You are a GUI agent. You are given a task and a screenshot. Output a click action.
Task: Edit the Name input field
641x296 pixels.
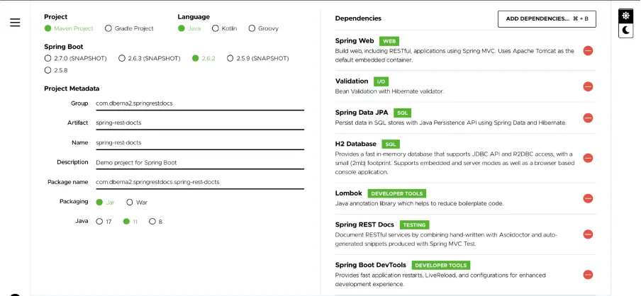click(x=200, y=143)
